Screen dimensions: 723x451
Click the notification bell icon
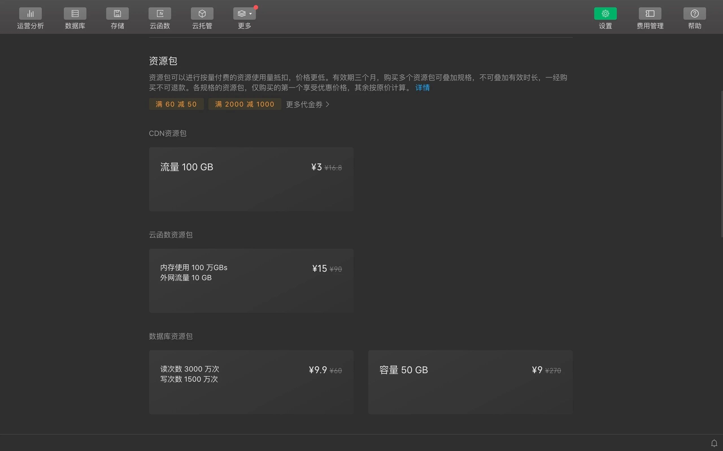[x=714, y=443]
